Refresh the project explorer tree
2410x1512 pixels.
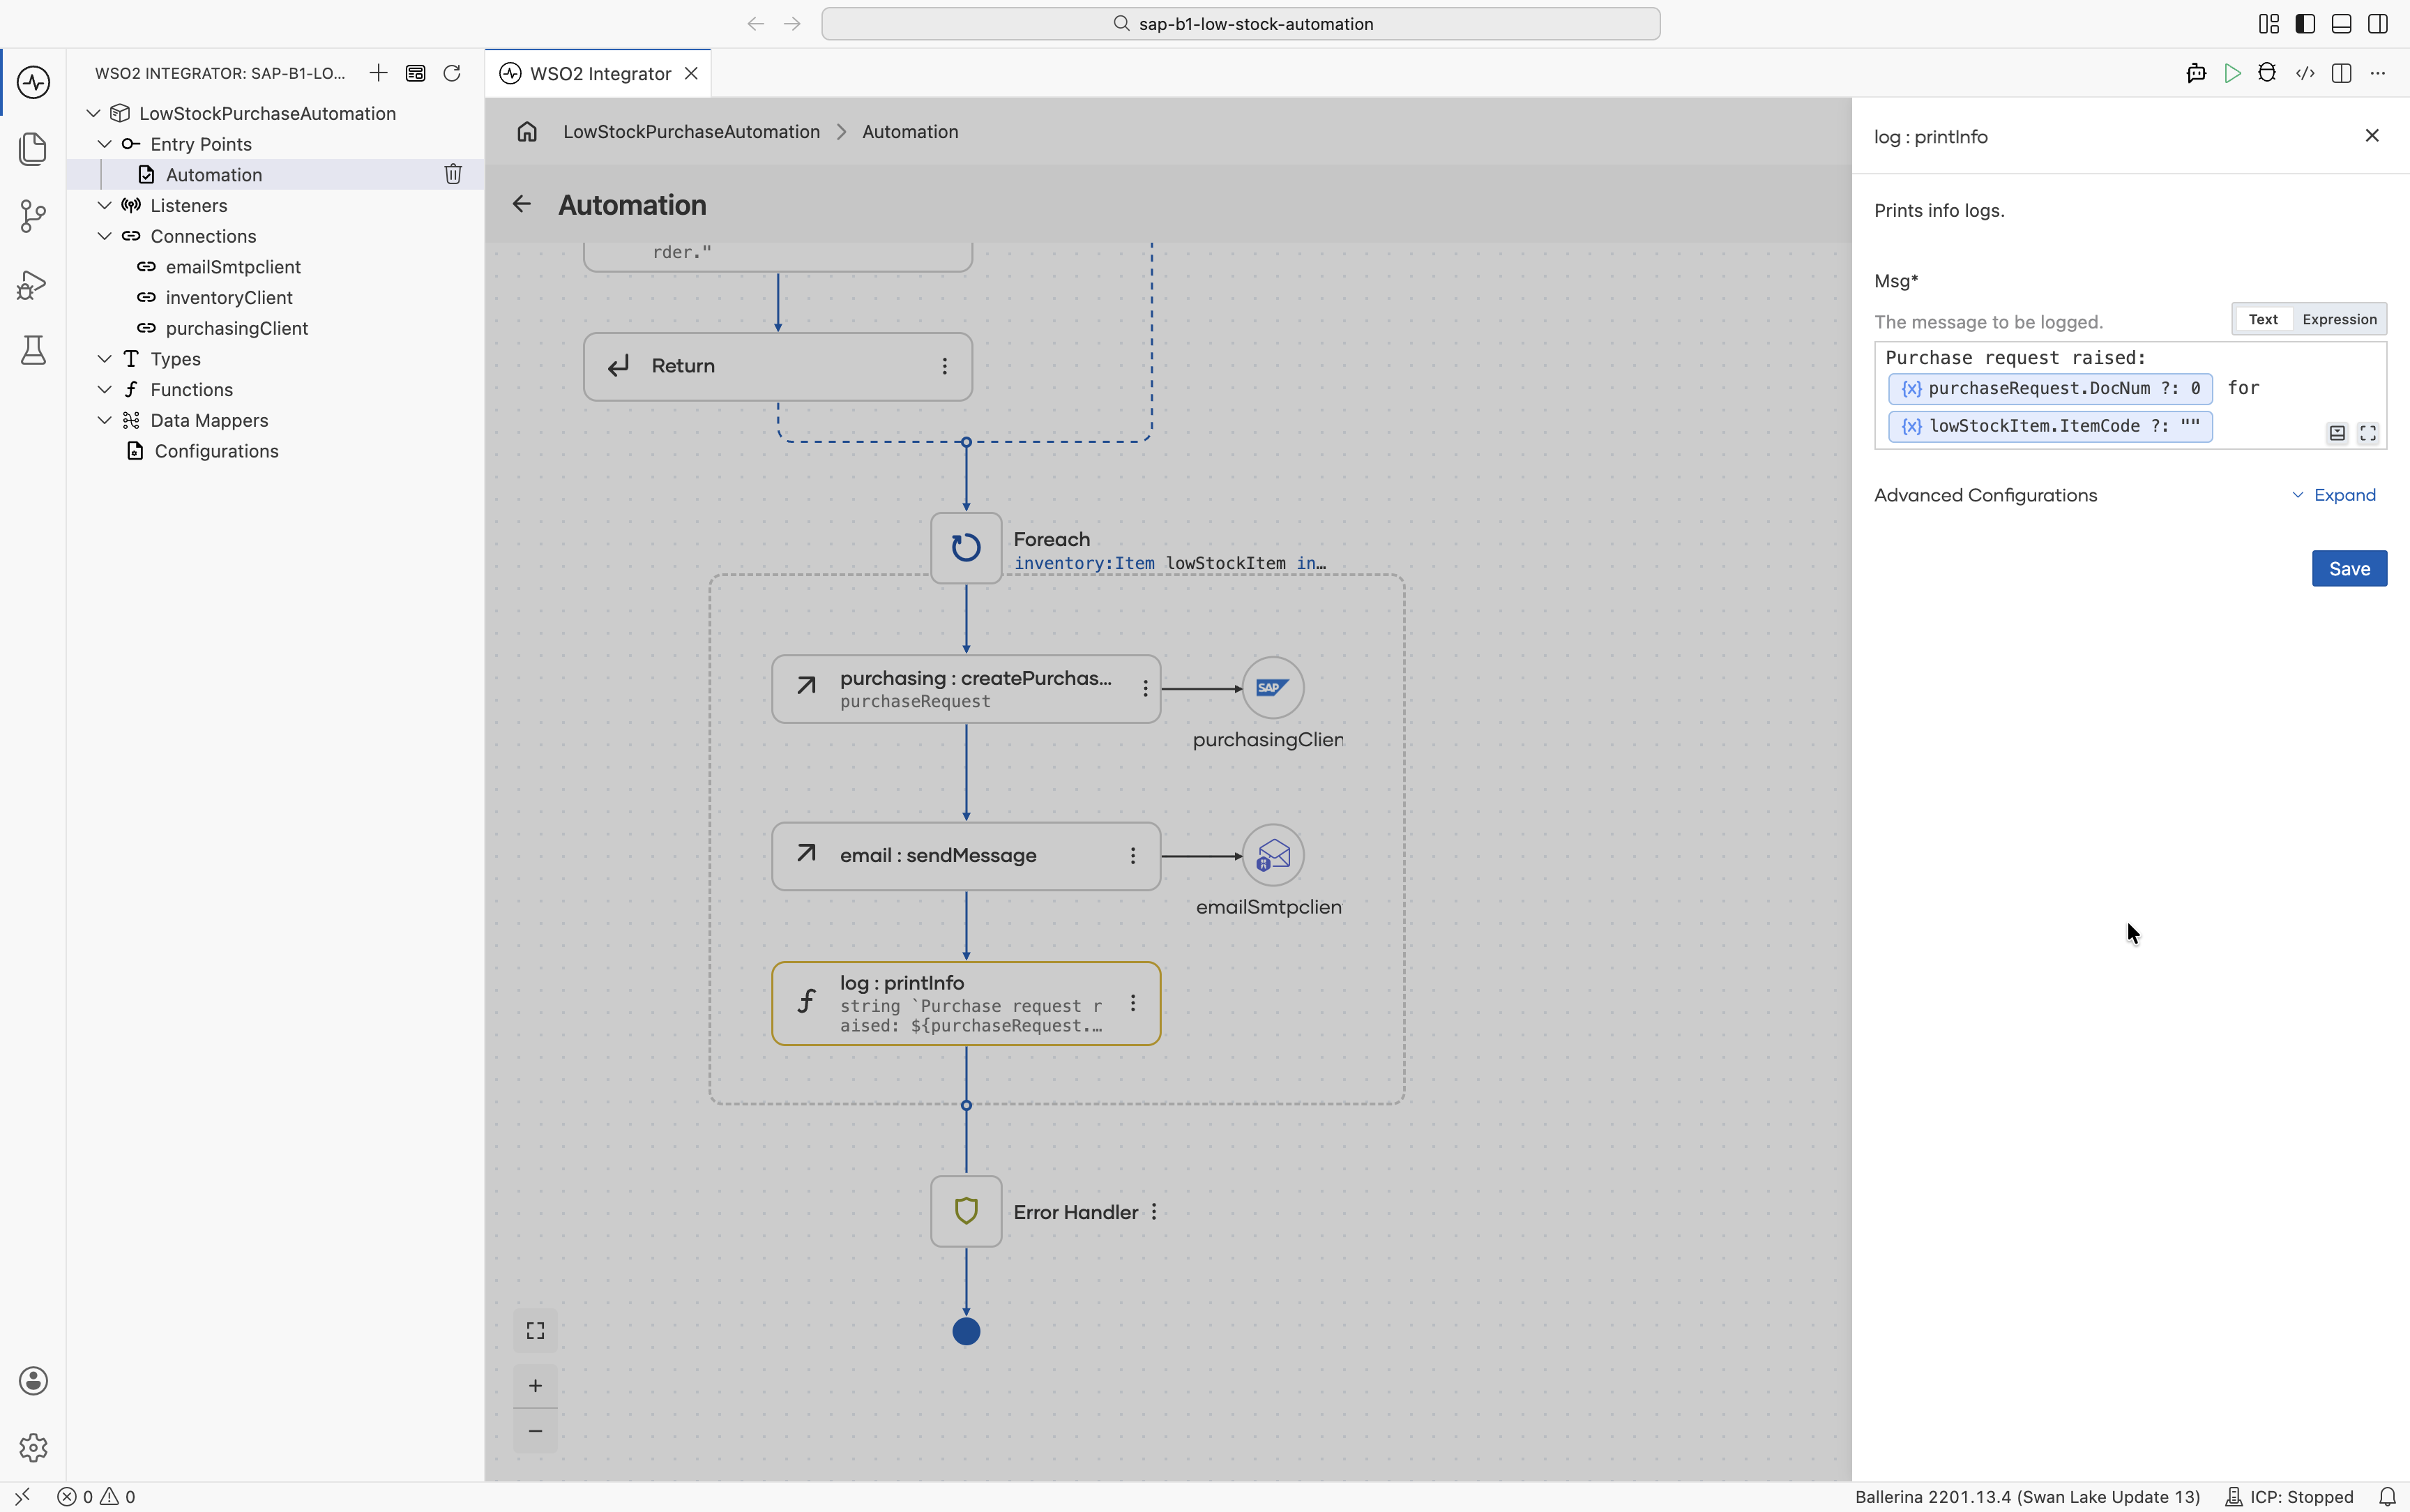point(452,73)
